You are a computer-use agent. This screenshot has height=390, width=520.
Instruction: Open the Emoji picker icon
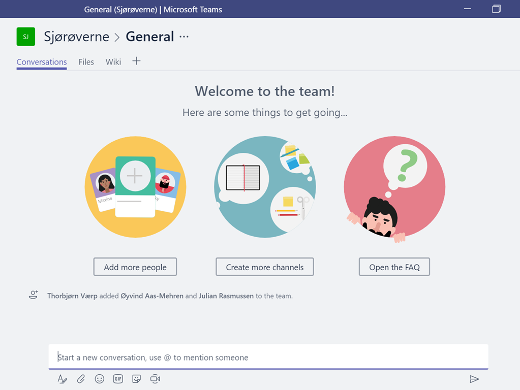pos(100,379)
